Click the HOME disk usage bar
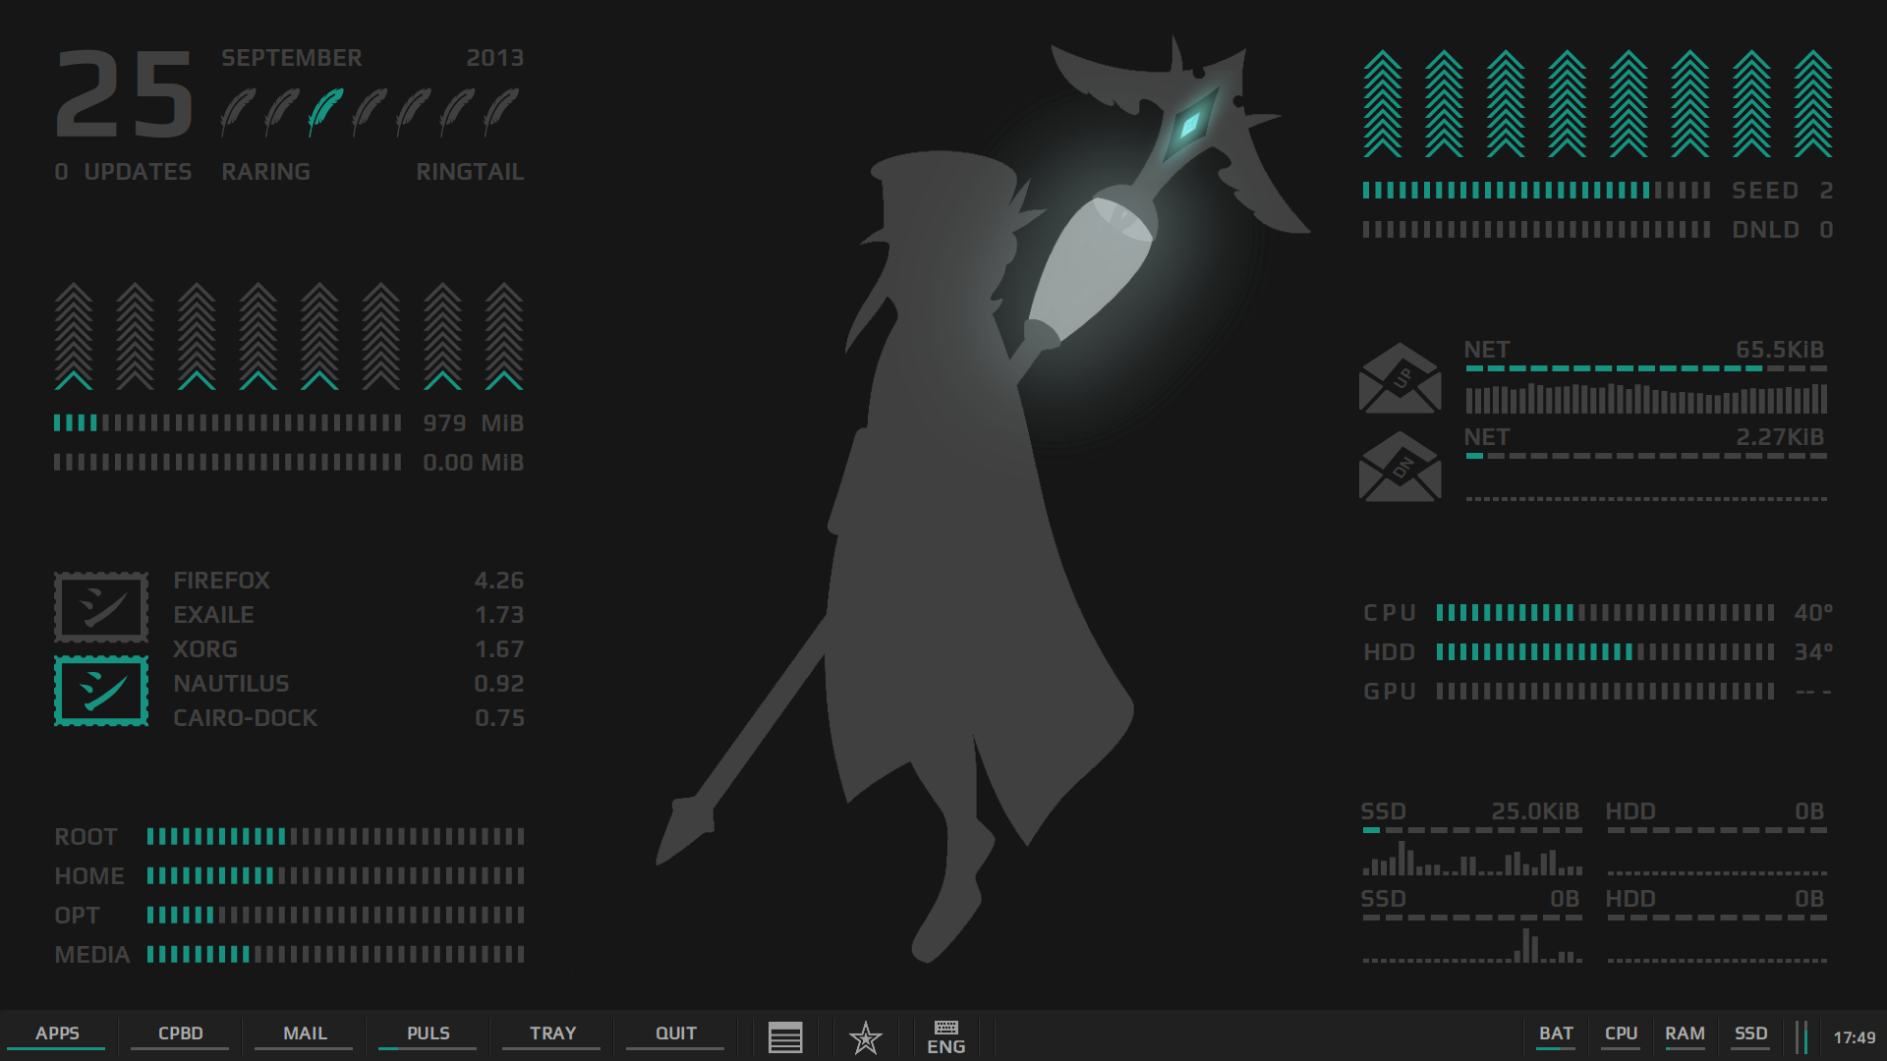The image size is (1887, 1061). pos(335,875)
